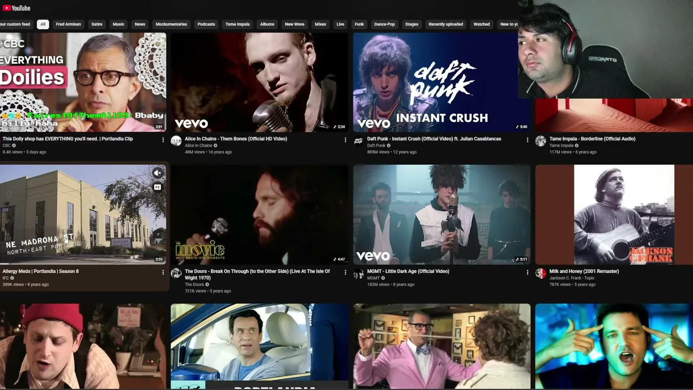Toggle captions on the Allergy Meds preview

point(158,187)
